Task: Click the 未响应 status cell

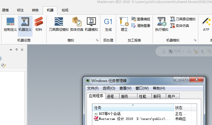Action: 180,119
